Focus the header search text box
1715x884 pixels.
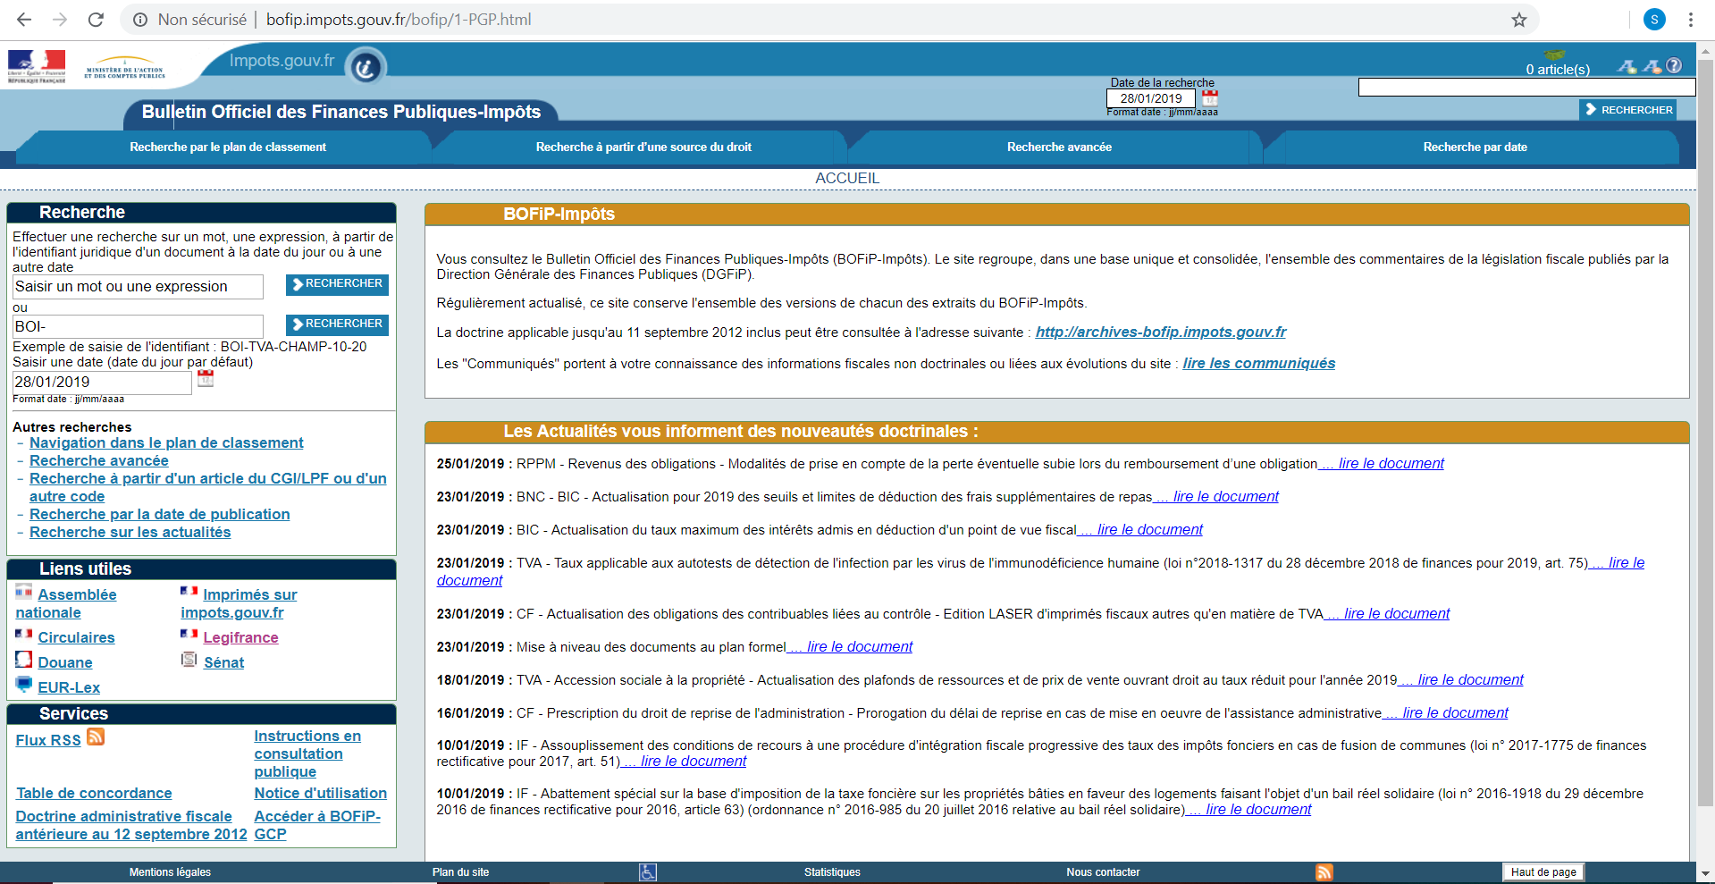(1526, 87)
